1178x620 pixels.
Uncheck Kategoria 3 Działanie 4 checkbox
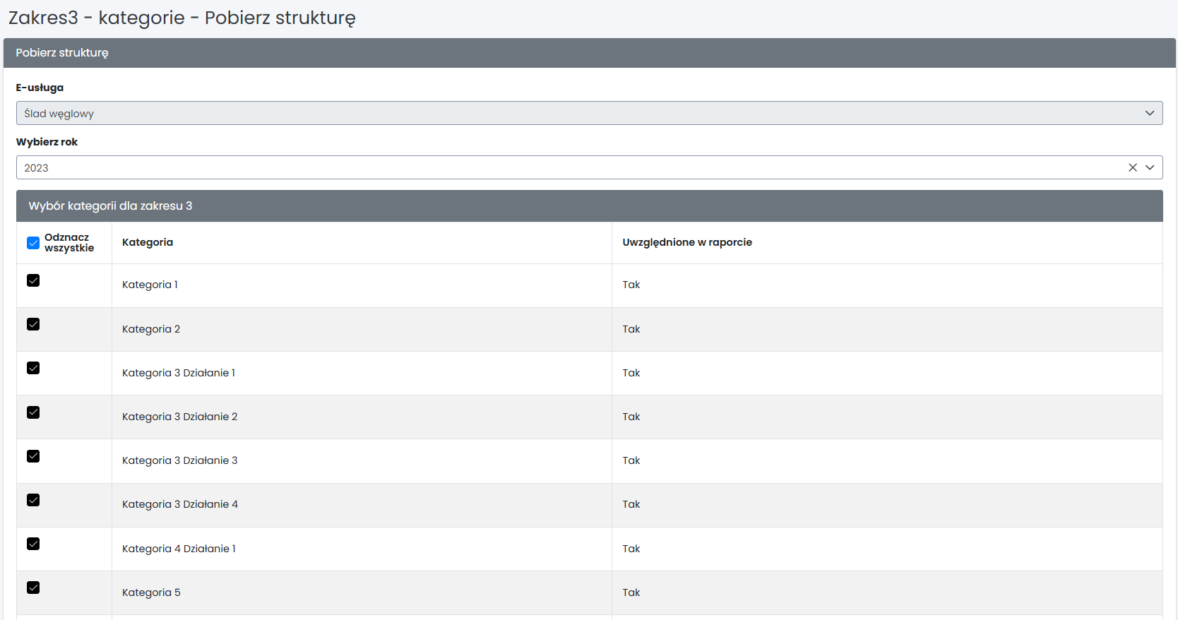click(x=33, y=500)
